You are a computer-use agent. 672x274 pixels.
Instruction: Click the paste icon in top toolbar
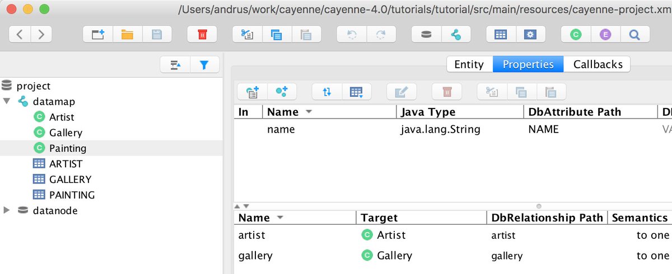(306, 35)
